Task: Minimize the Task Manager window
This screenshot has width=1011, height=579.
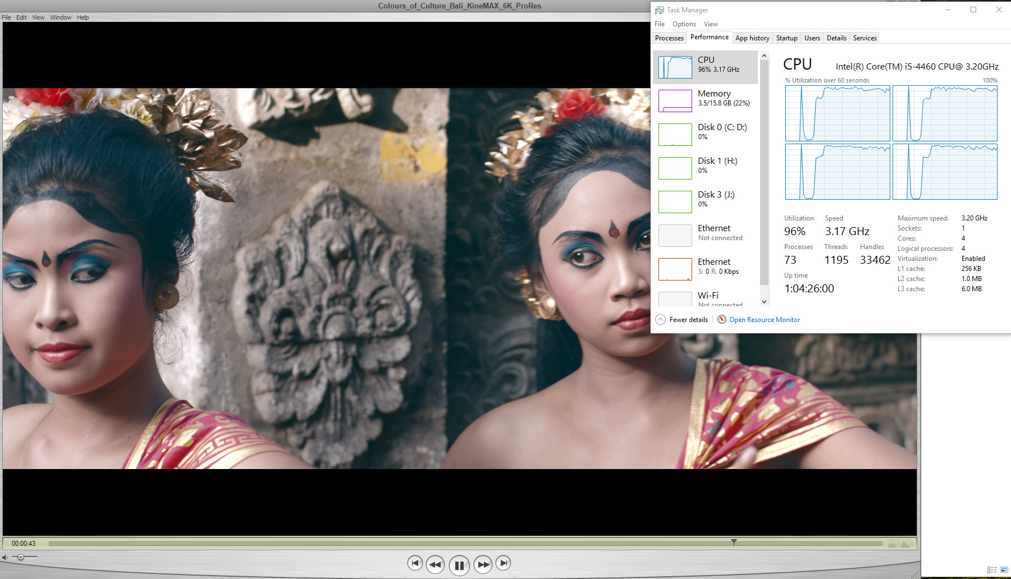Action: coord(948,10)
